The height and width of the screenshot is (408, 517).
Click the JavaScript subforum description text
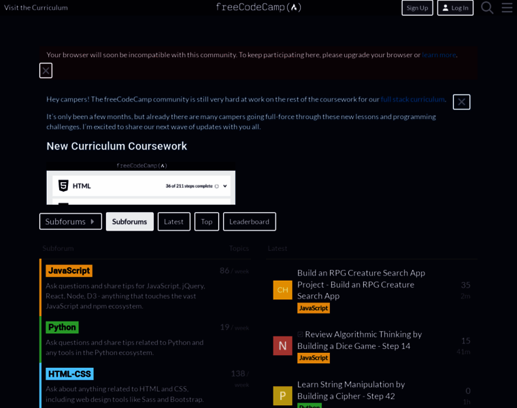[x=125, y=296]
